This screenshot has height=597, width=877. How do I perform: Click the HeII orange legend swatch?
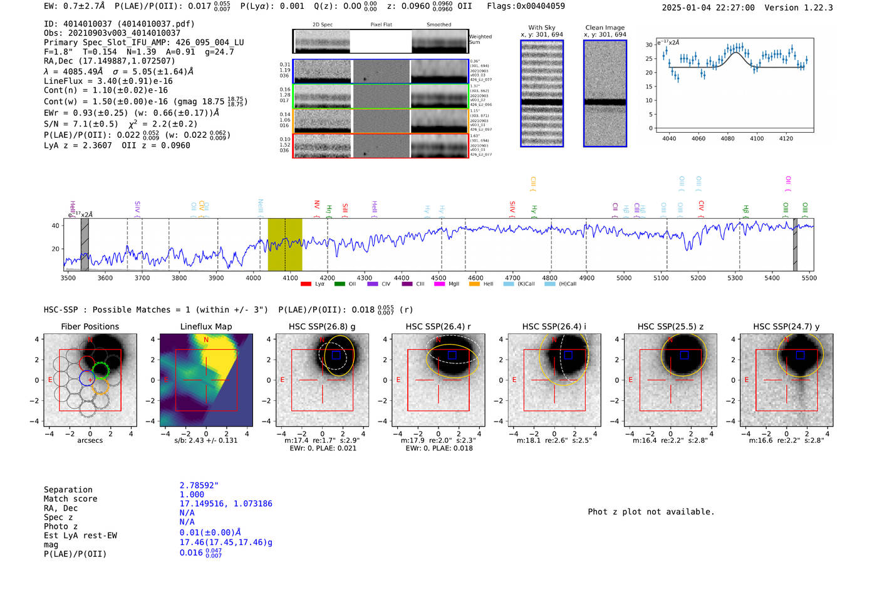coord(474,284)
